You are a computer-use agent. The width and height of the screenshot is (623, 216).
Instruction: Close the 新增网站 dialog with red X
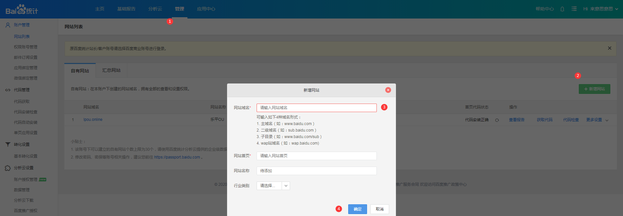coord(388,90)
